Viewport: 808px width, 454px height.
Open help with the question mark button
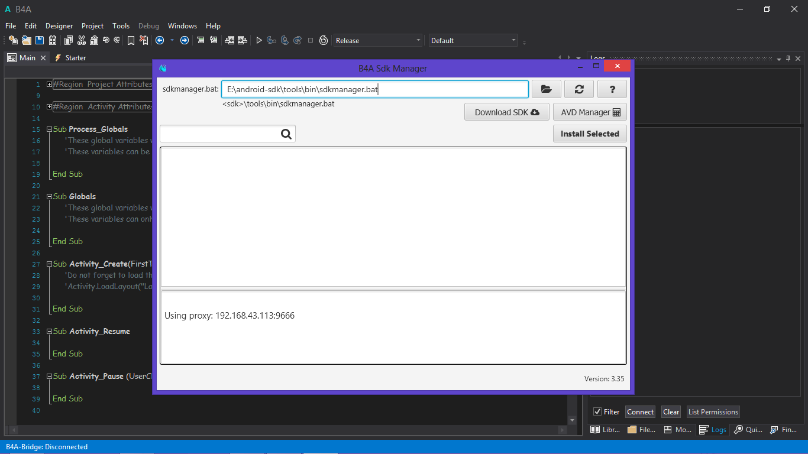click(x=612, y=89)
